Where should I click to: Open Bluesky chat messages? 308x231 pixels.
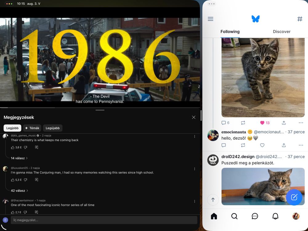click(x=255, y=216)
